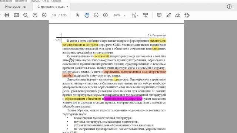Activate the Hand pan tool
This screenshot has width=237, height=133.
tap(87, 15)
